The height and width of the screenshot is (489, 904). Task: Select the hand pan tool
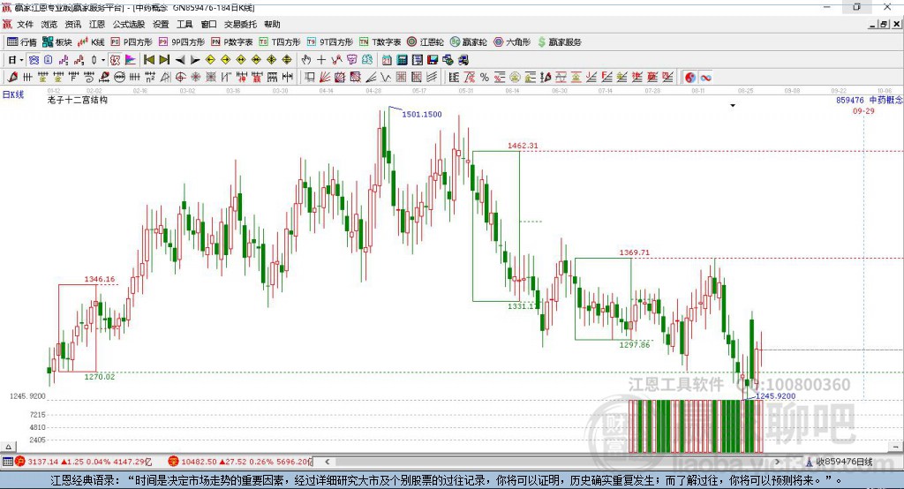tap(305, 60)
